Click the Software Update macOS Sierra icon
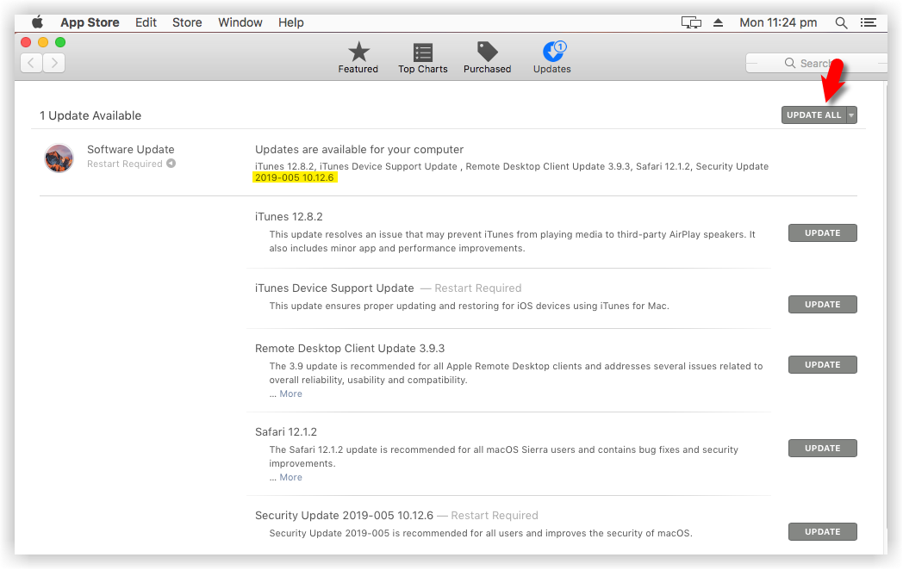This screenshot has width=903, height=570. 59,158
